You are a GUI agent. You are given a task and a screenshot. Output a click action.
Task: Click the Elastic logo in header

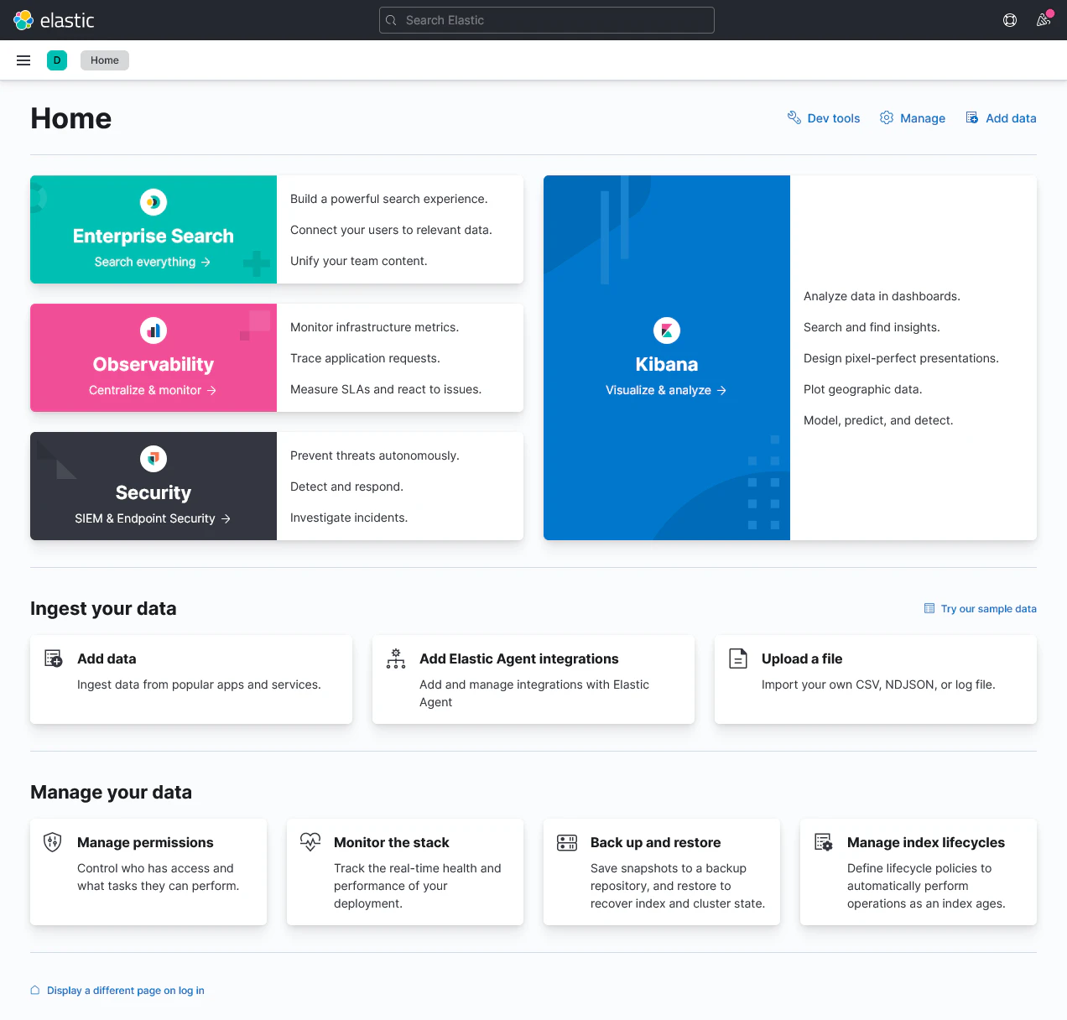click(54, 20)
